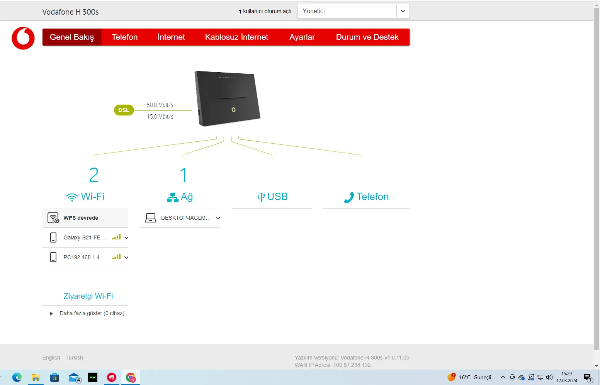This screenshot has width=600, height=385.
Task: Go to the Ayarlar tab
Action: click(302, 37)
